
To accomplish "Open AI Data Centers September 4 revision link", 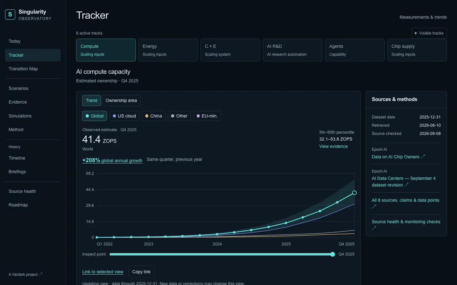I will coord(404,182).
